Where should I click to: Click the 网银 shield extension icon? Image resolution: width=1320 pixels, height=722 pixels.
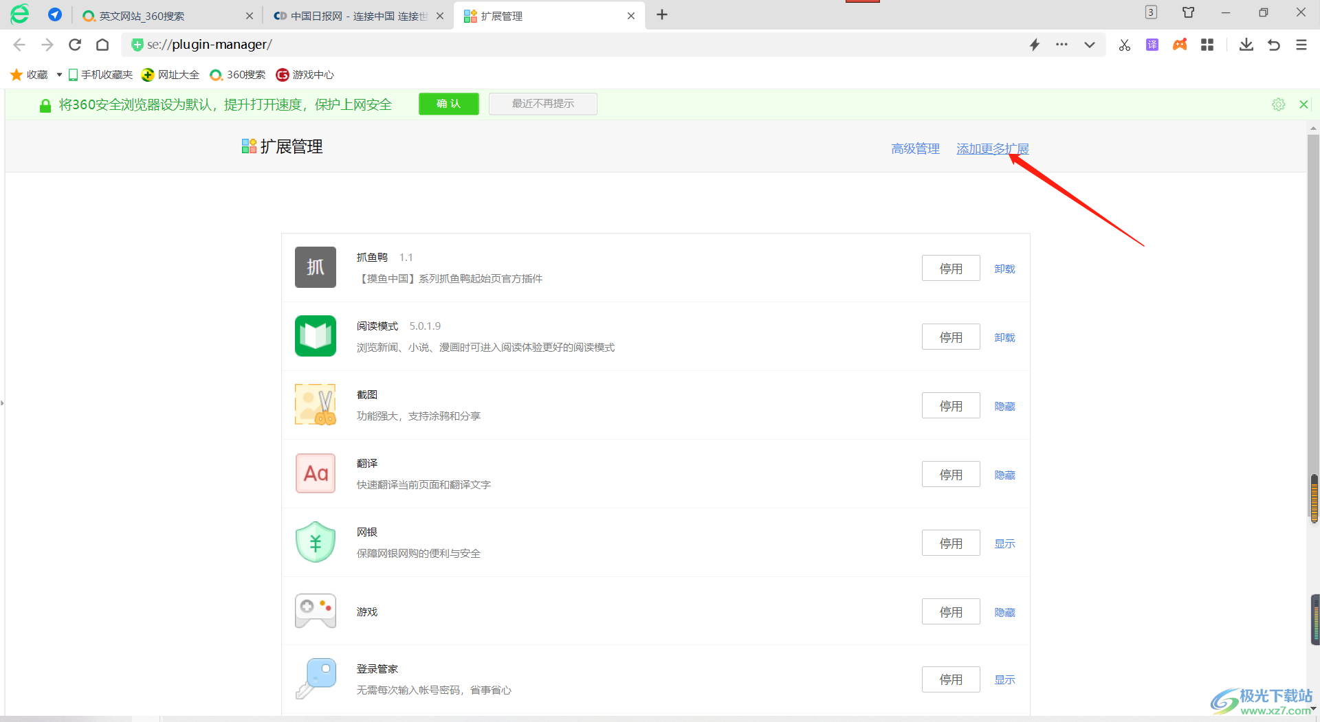(316, 542)
